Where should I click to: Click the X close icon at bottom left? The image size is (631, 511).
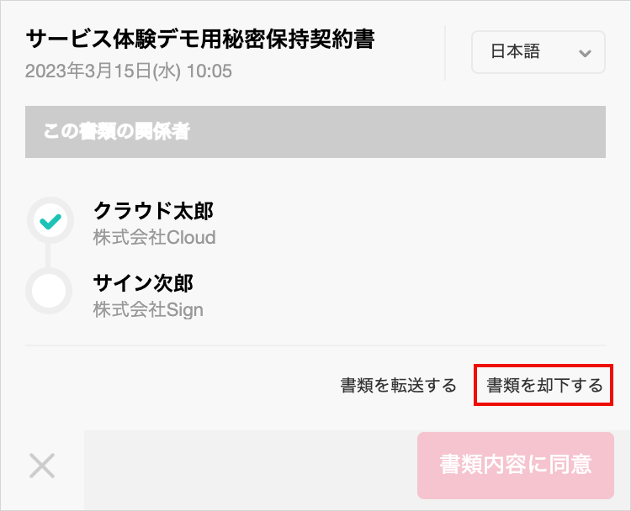[42, 466]
